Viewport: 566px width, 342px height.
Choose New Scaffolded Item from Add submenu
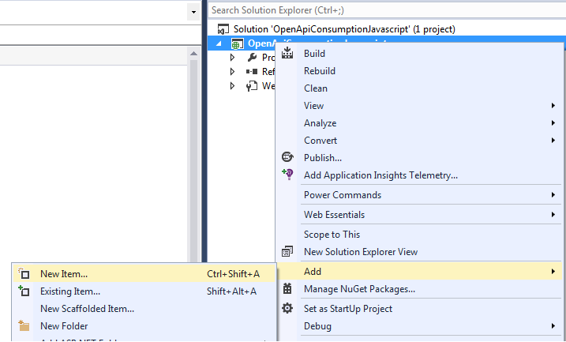coord(87,309)
